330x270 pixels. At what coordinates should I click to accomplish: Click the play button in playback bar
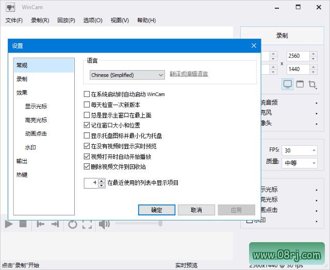9,224
